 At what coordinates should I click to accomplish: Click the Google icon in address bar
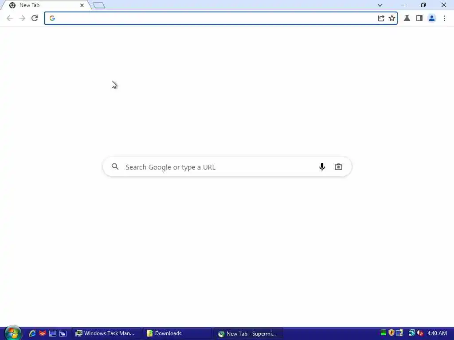(52, 18)
